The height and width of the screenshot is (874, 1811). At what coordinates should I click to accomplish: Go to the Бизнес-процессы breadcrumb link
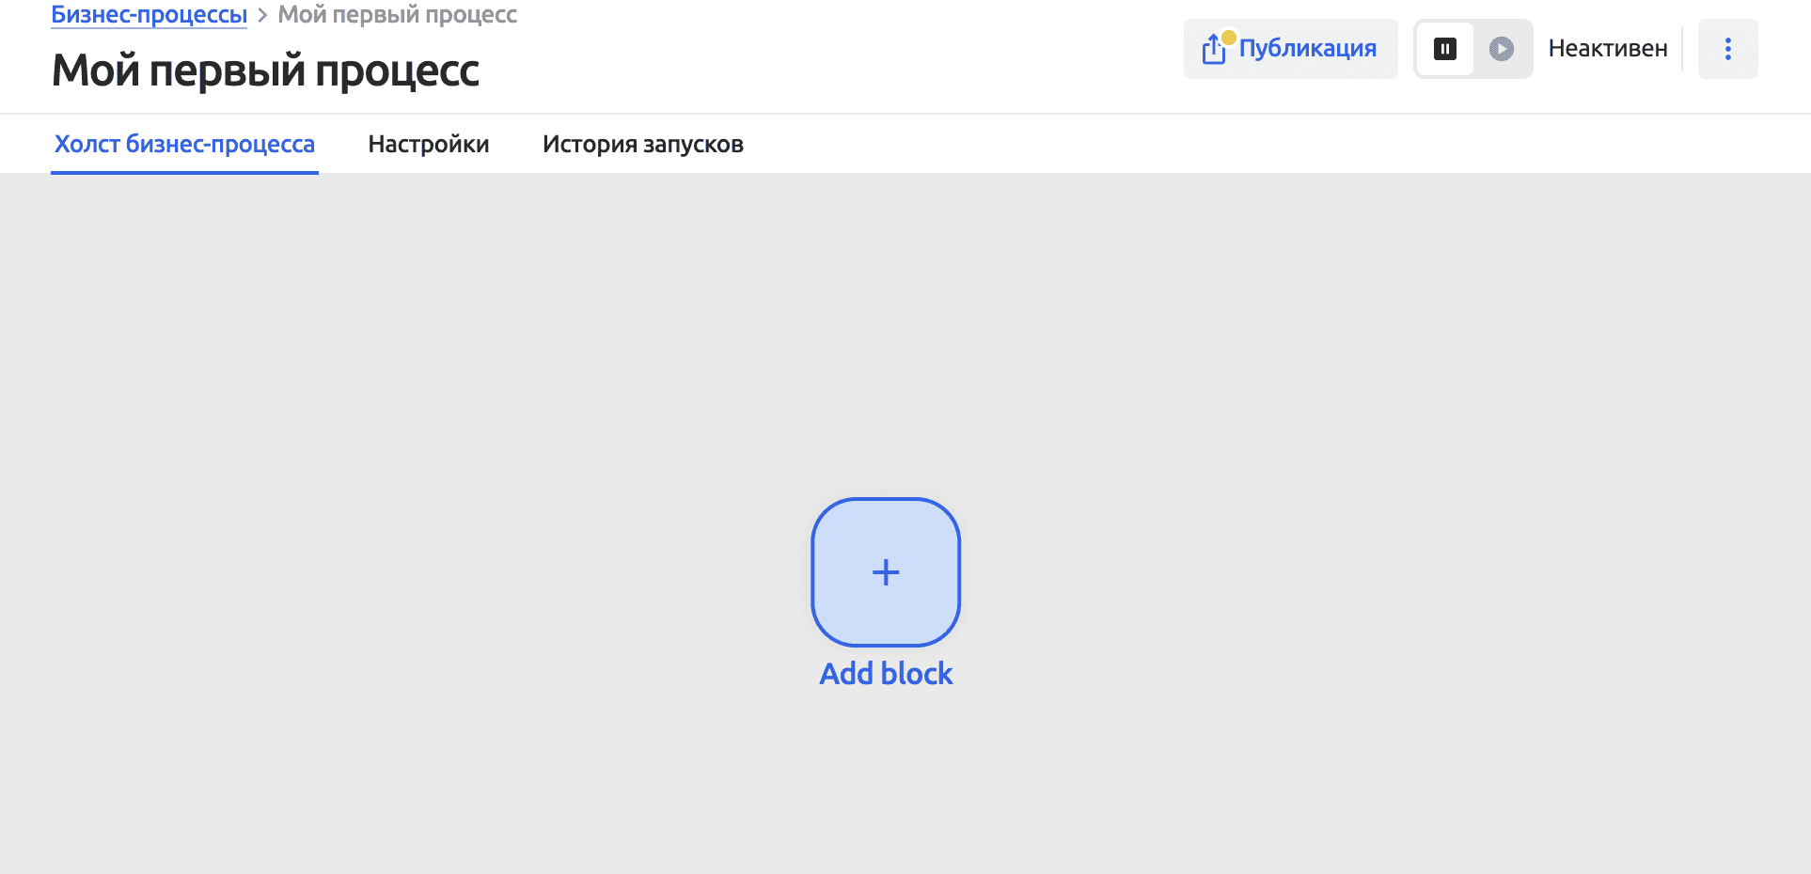[x=149, y=15]
